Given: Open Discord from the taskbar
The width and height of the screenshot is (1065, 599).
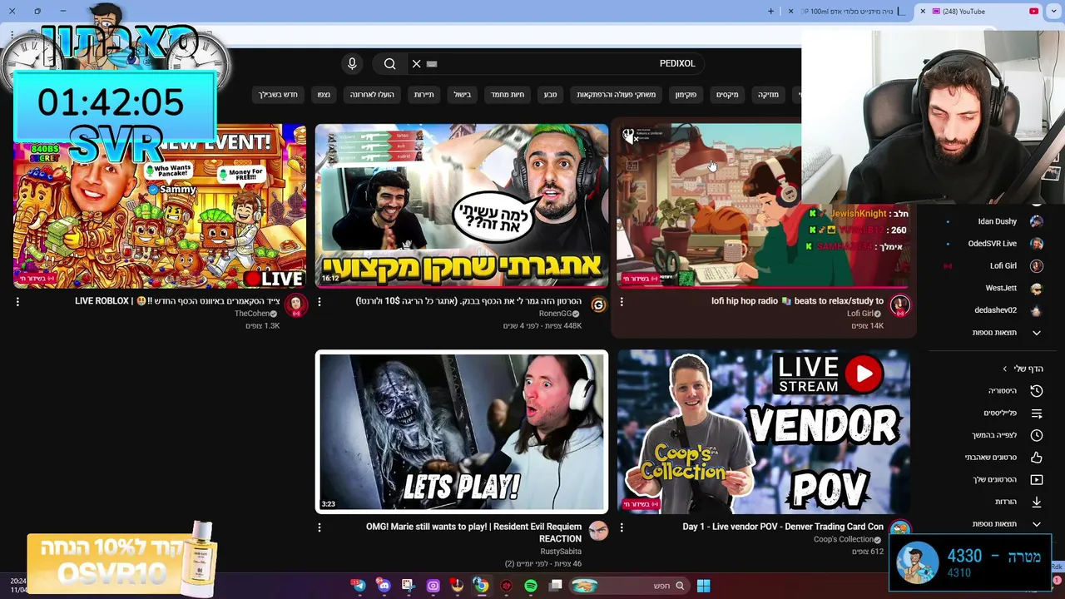Looking at the screenshot, I should pos(384,586).
